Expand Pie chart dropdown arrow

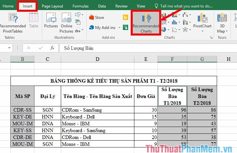coord(168,30)
